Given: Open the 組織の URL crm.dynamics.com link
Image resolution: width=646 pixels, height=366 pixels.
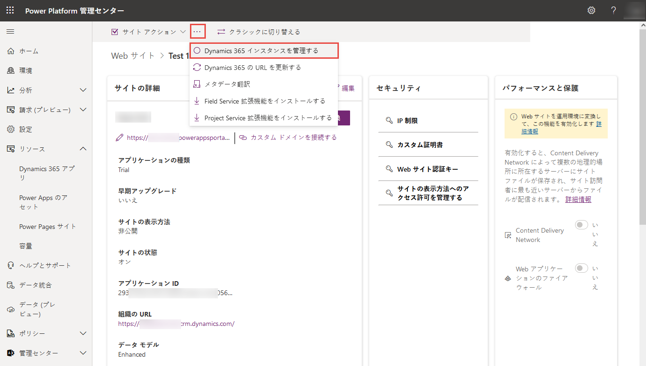Looking at the screenshot, I should [x=176, y=324].
